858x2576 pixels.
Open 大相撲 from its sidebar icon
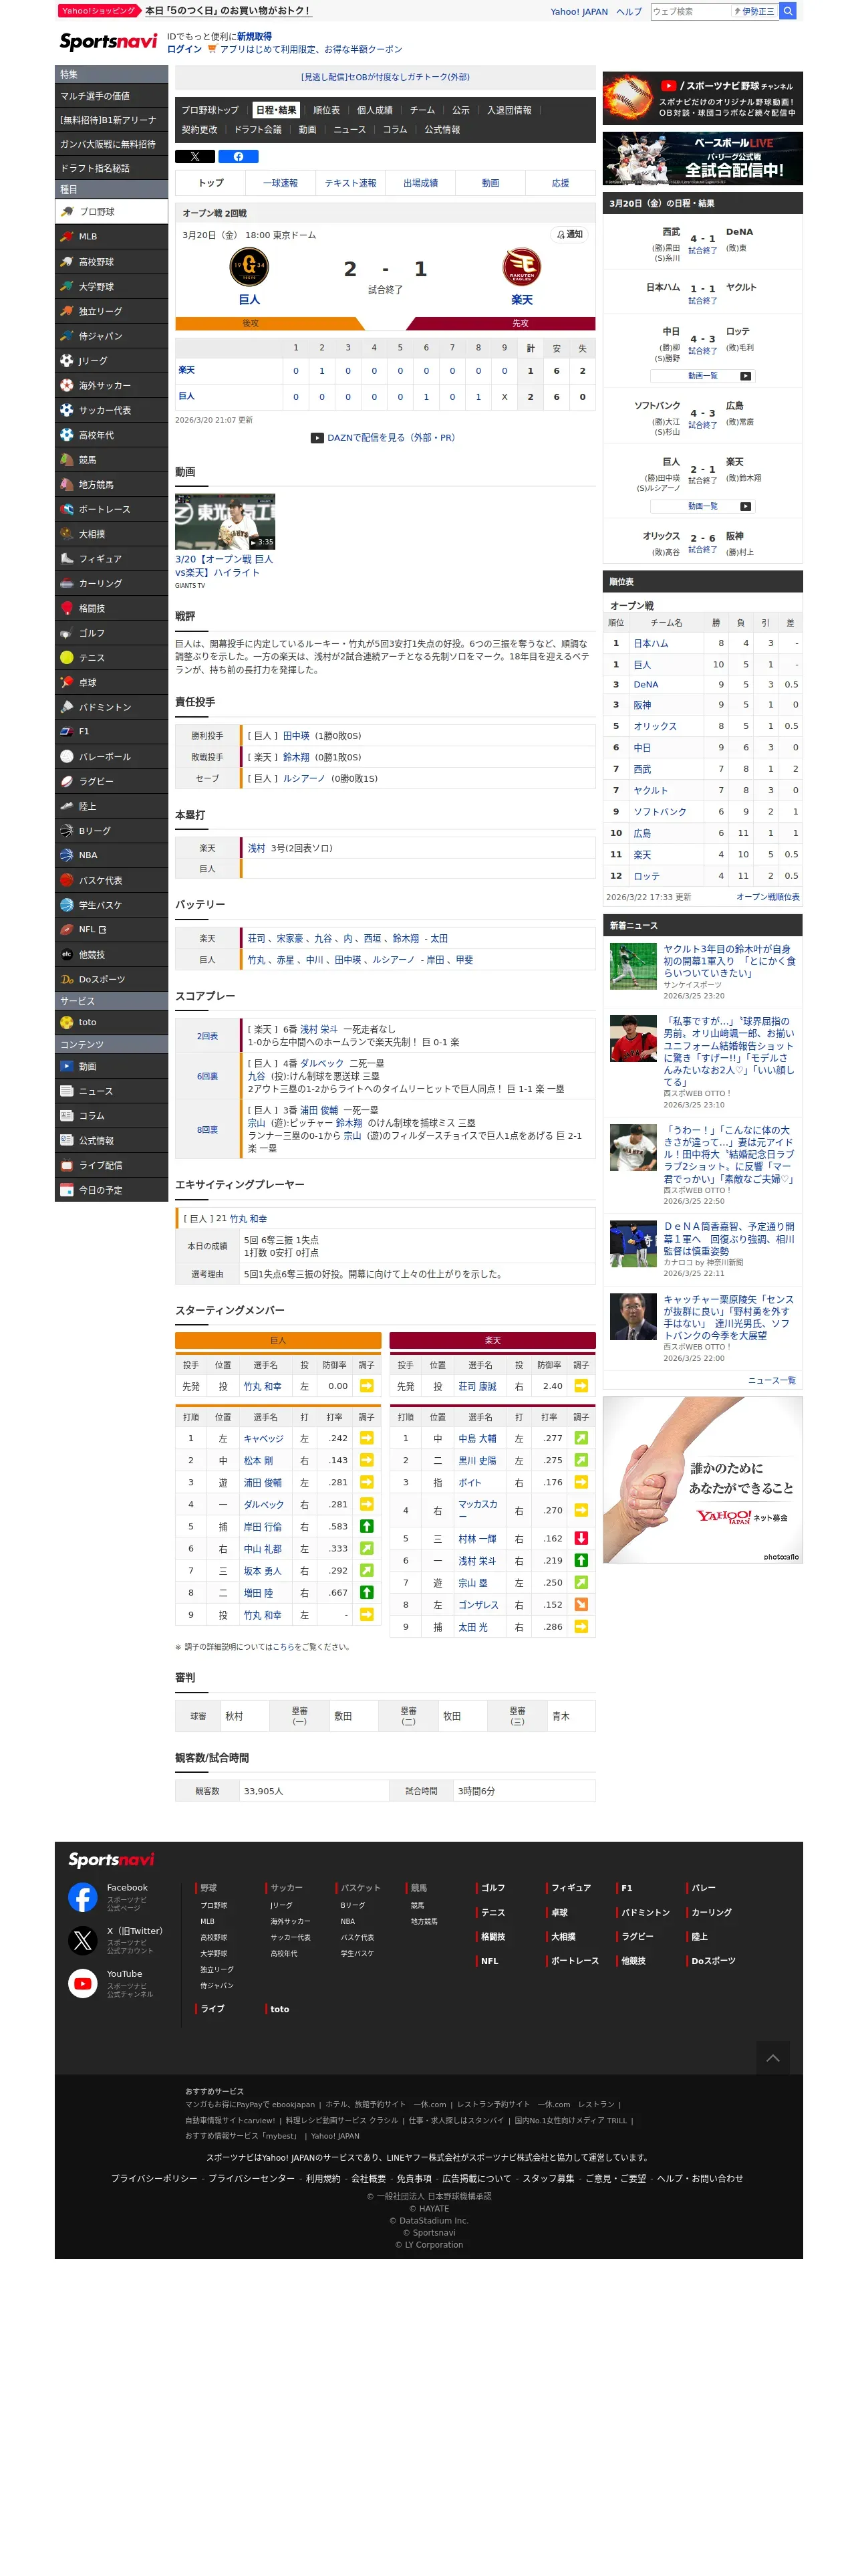[x=67, y=534]
